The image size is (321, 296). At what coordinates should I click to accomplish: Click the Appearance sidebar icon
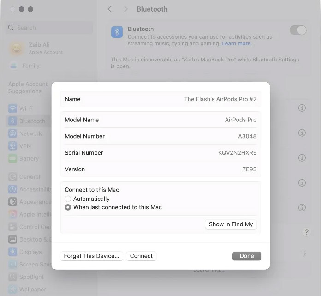[x=12, y=202]
